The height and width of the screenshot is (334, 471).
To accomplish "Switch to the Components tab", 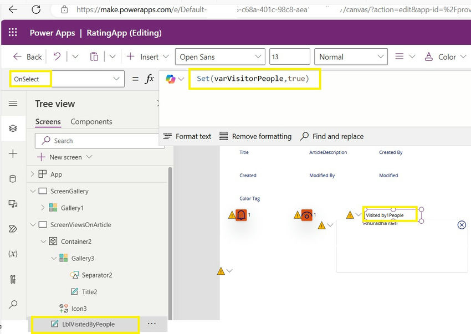I will (x=91, y=122).
